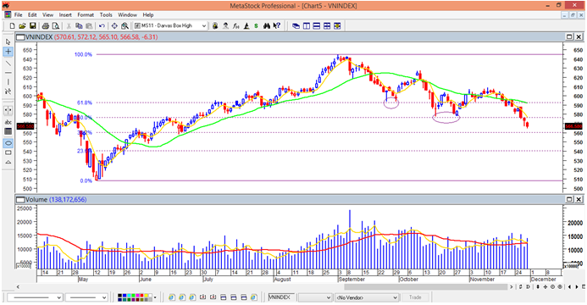Select the crosshair plus tool
This screenshot has height=305, width=587.
[x=8, y=52]
